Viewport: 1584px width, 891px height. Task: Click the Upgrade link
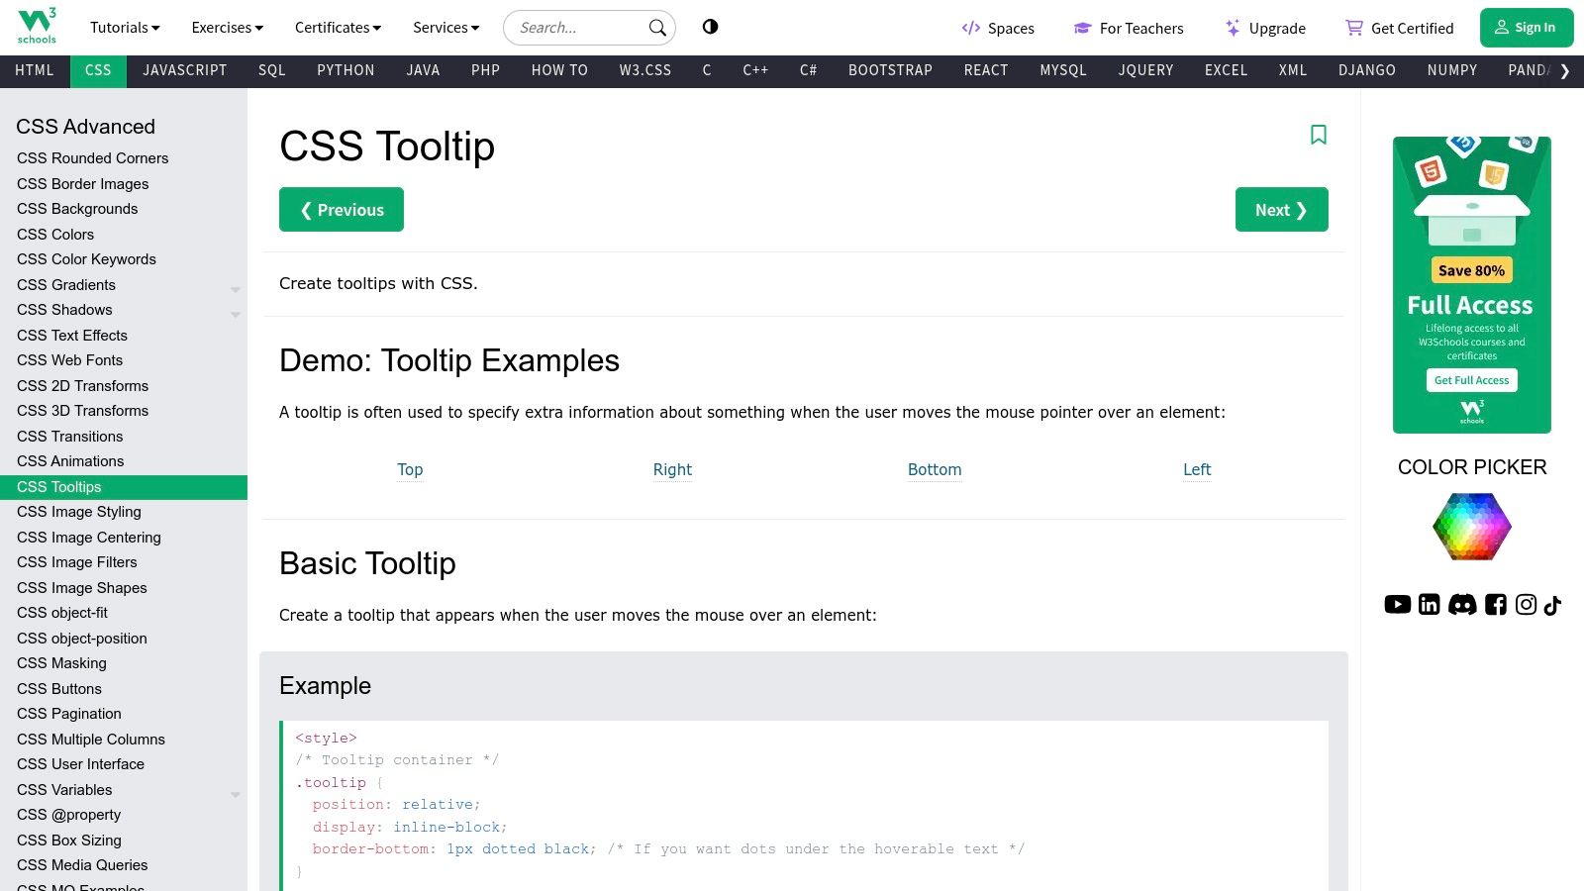[x=1265, y=28]
